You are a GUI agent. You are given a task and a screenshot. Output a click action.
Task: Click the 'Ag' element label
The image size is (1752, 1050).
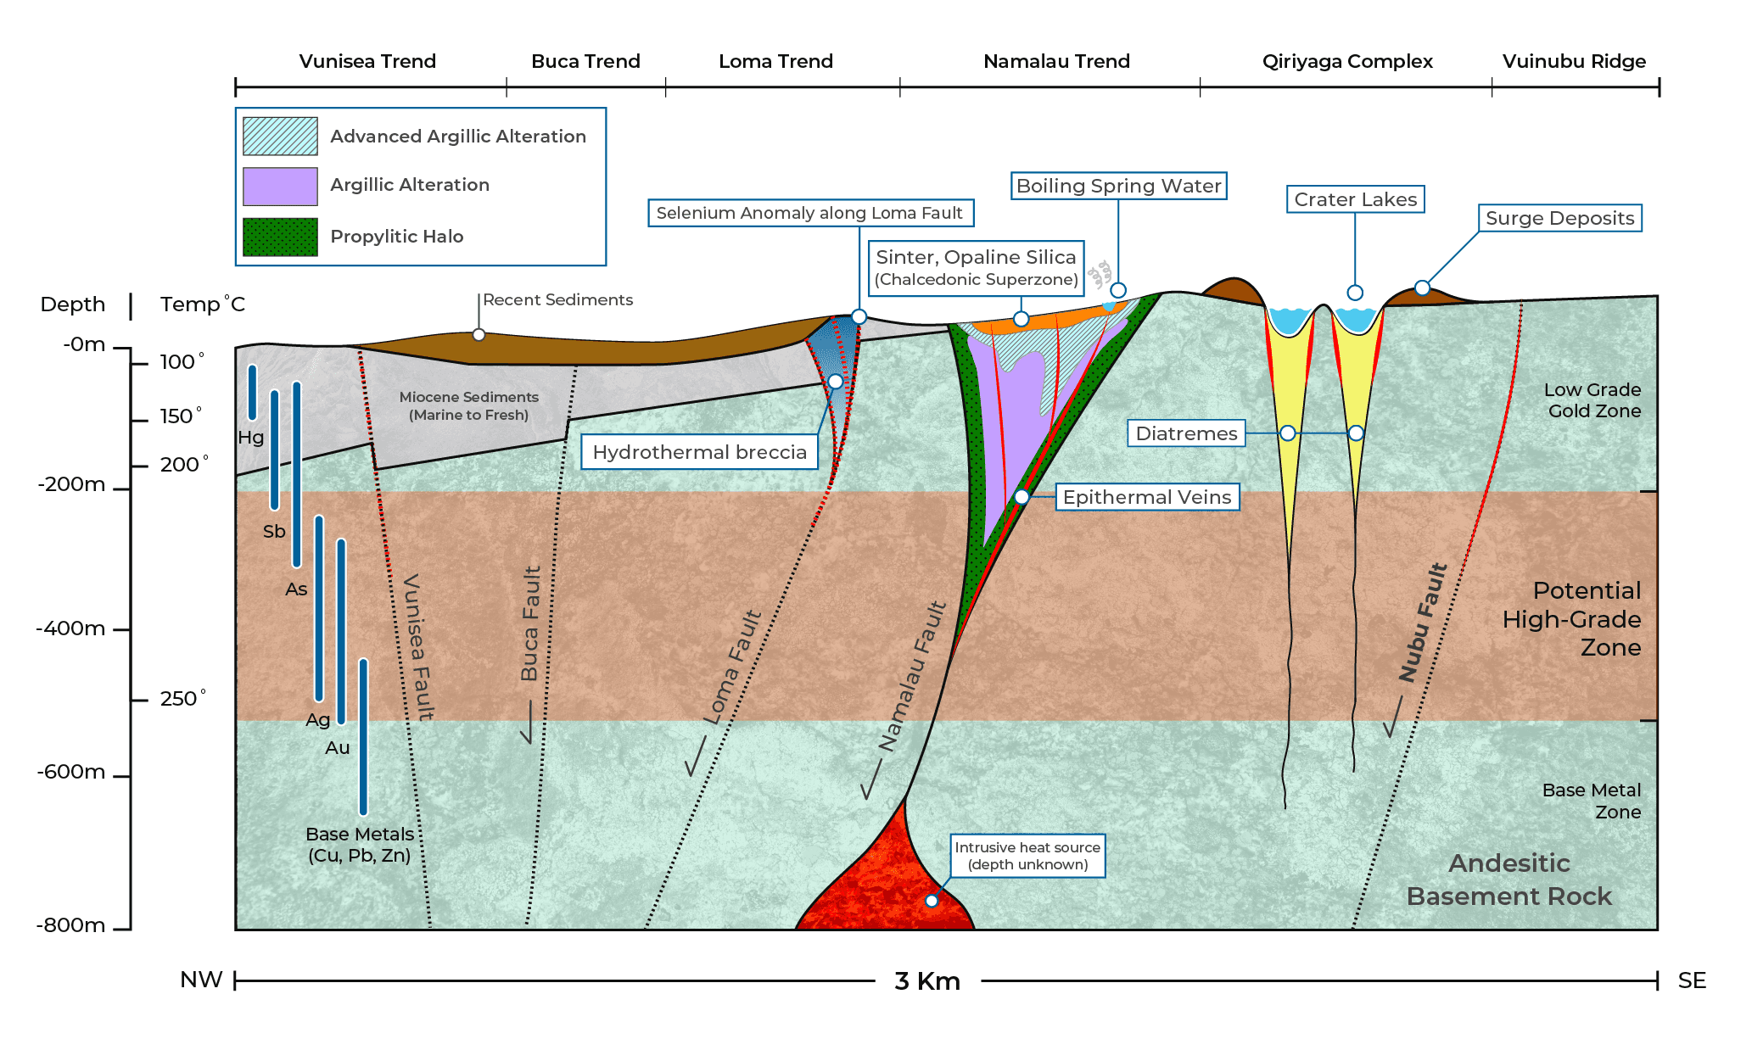click(318, 720)
